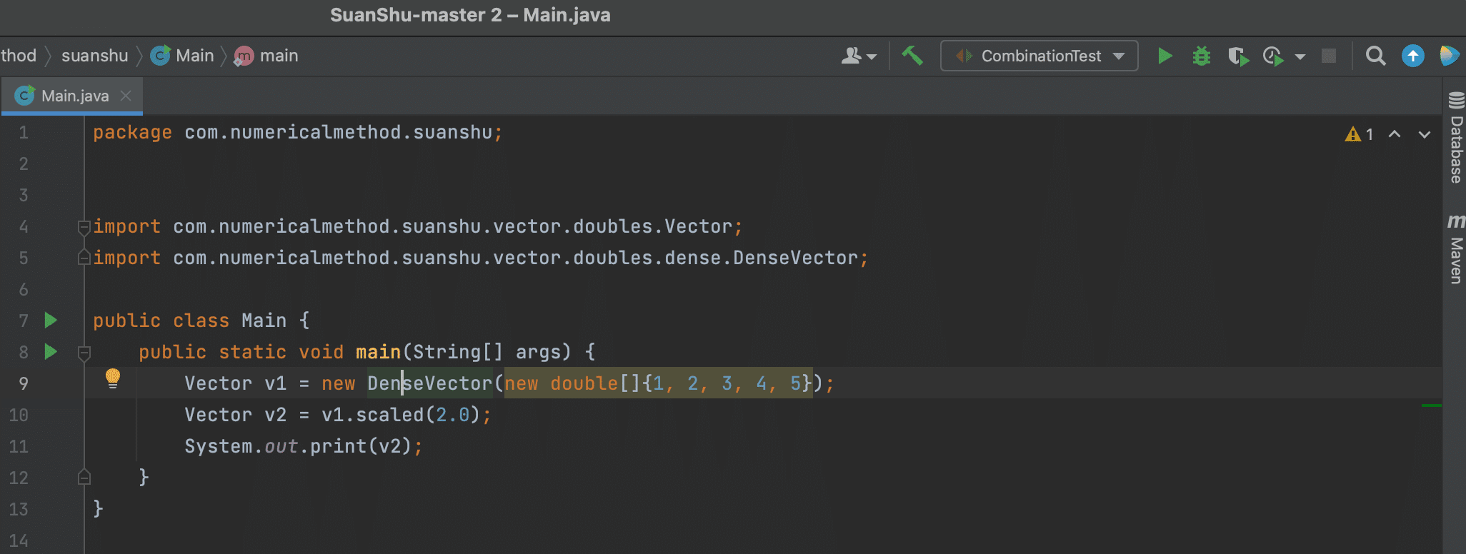
Task: Click the thod breadcrumb
Action: [x=19, y=56]
